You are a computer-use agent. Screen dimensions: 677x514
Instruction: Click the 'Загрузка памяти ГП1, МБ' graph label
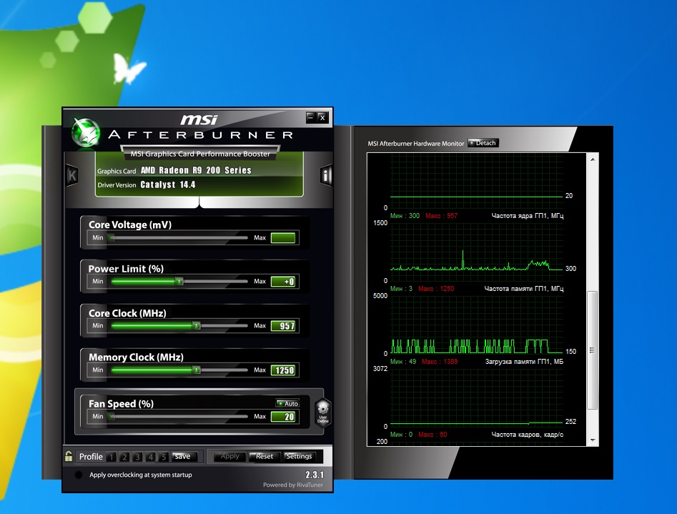tap(524, 362)
